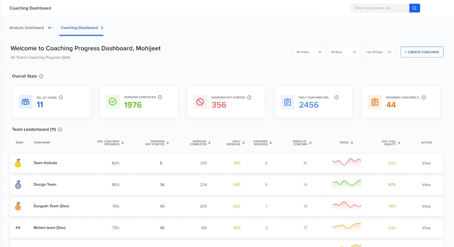Click the Daily Coaching Sessions clipboard icon

click(x=287, y=102)
